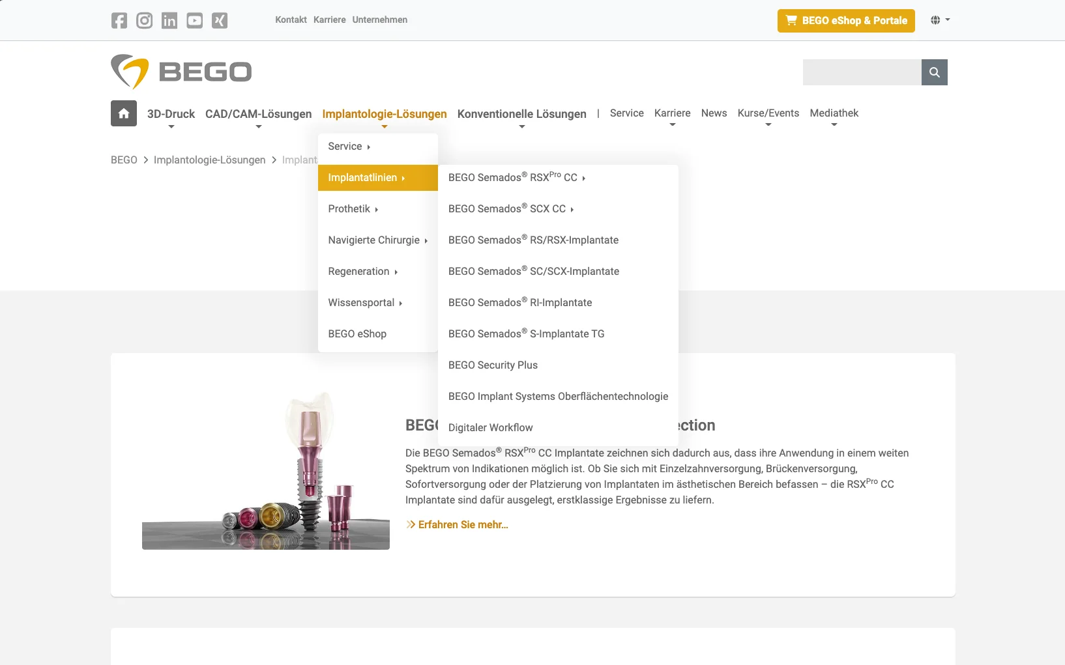Screen dimensions: 1065x665
Task: Select Digitaler Workflow entry
Action: tap(559, 428)
